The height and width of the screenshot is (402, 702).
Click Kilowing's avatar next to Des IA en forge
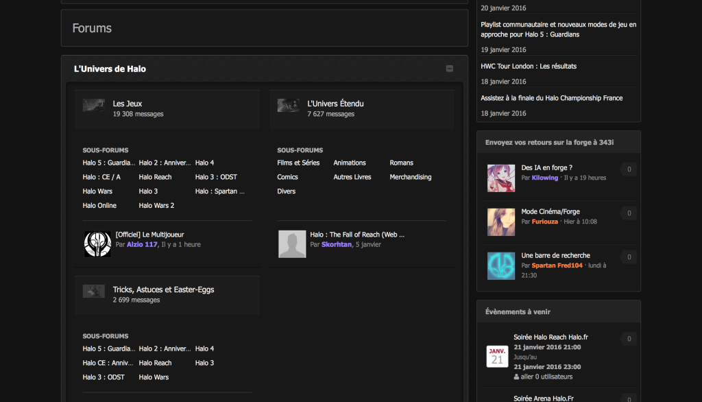click(501, 178)
